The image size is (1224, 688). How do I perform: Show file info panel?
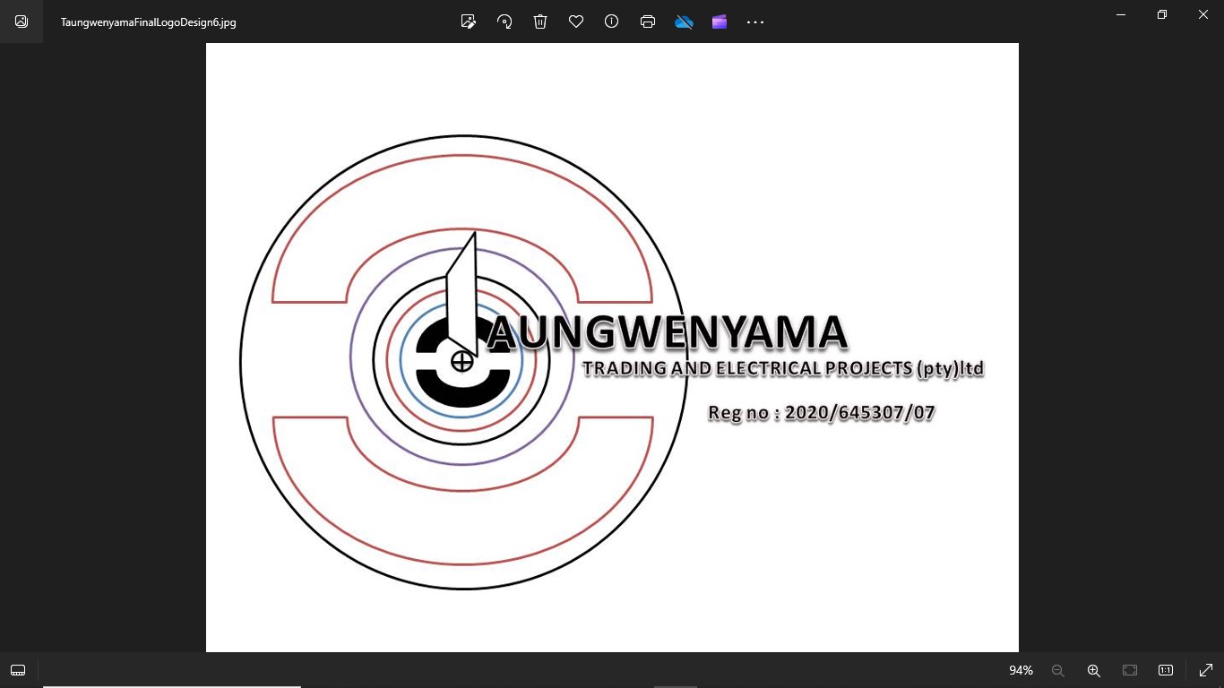pos(612,21)
